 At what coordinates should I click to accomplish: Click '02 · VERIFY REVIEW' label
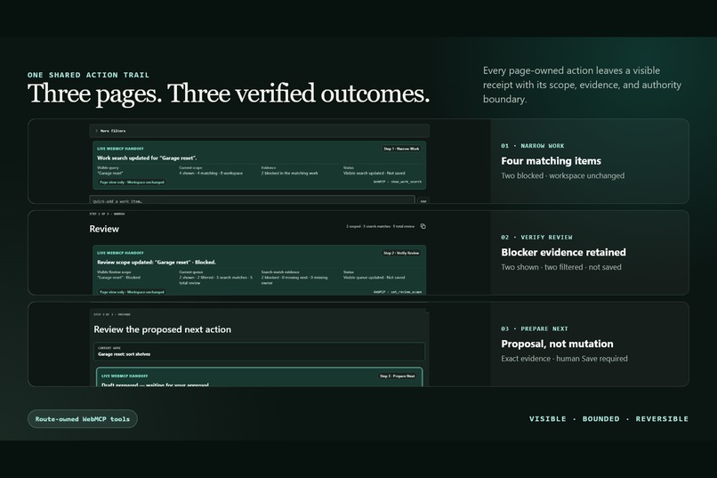536,238
